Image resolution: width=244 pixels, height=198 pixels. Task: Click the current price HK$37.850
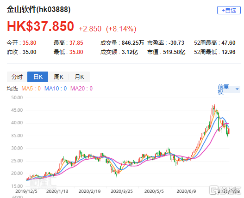(x=40, y=26)
